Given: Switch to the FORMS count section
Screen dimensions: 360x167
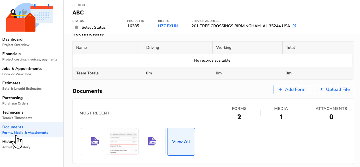Looking at the screenshot, I should click(239, 113).
